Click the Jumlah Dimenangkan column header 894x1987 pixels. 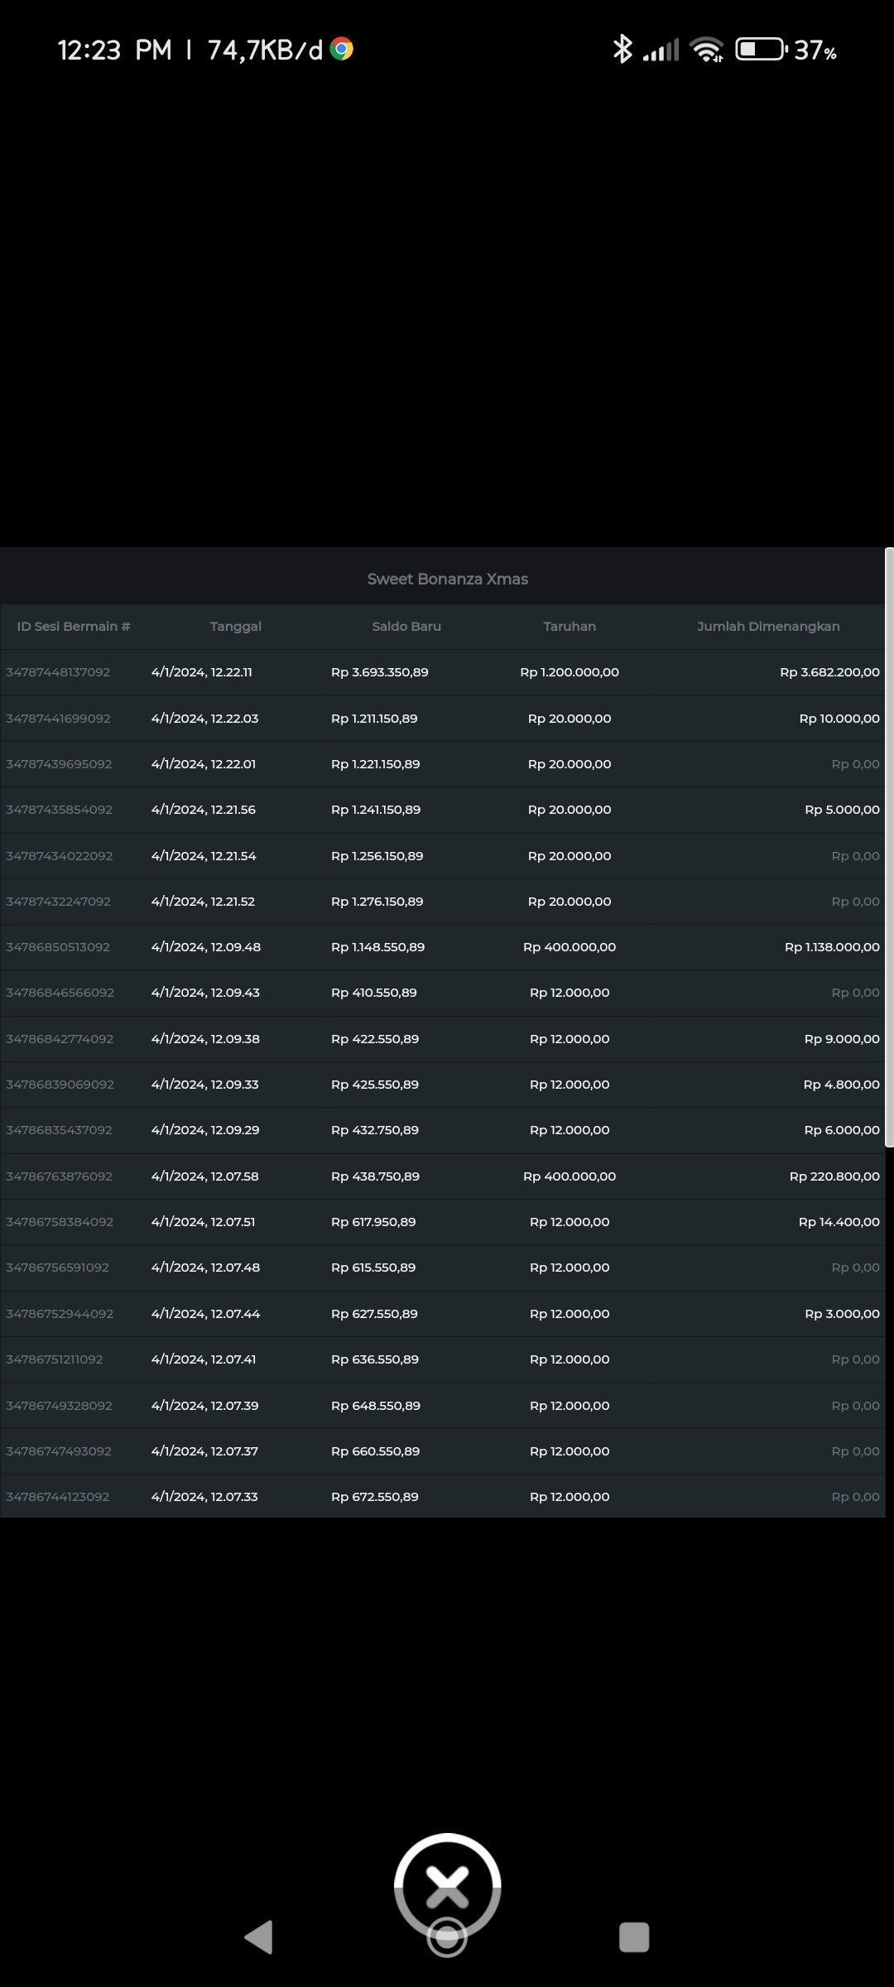(x=768, y=627)
